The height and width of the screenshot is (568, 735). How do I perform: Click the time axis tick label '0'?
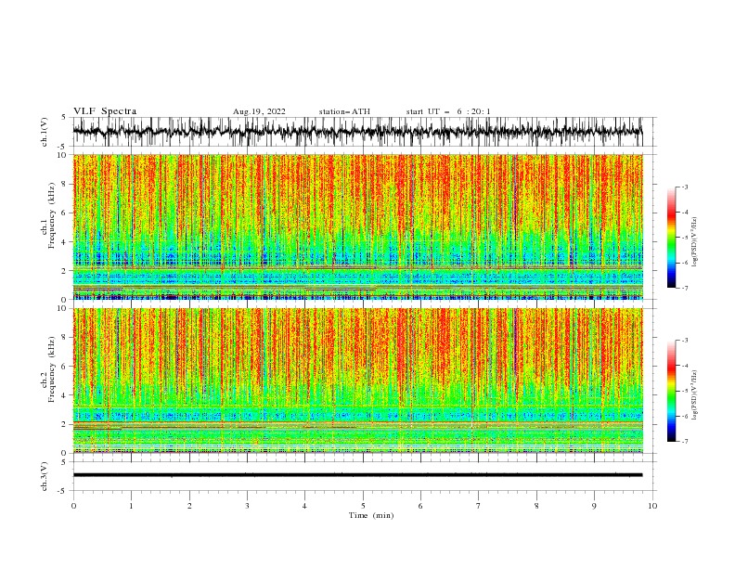(73, 506)
